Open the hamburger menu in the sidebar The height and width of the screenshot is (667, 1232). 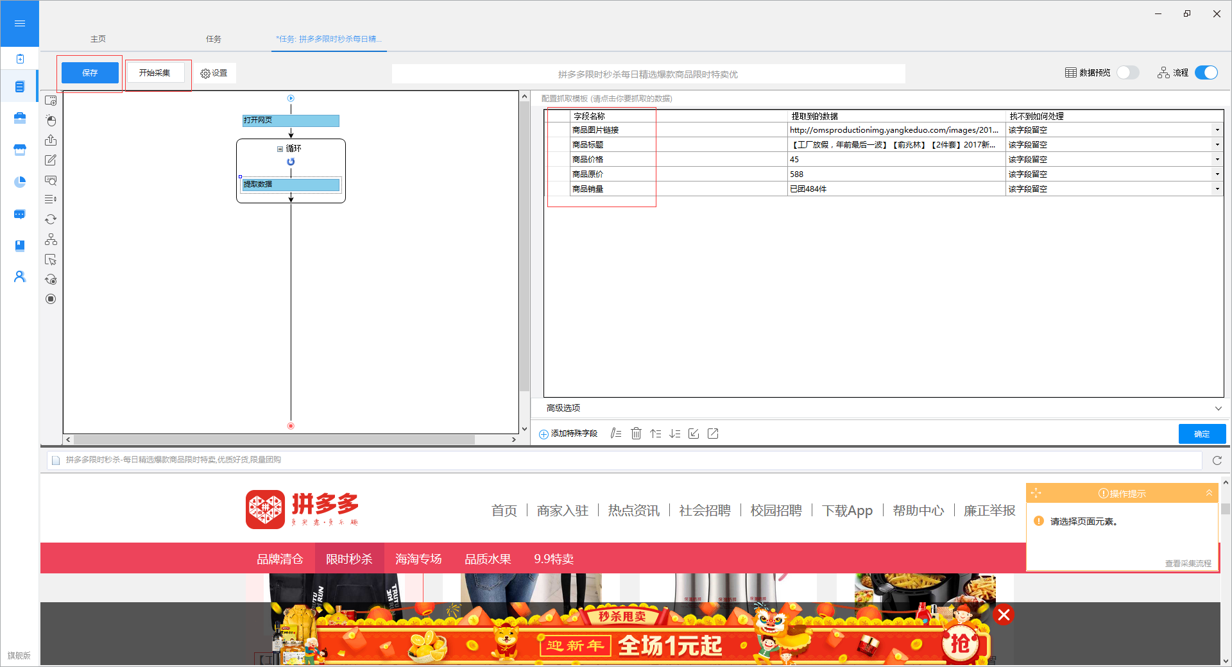20,24
